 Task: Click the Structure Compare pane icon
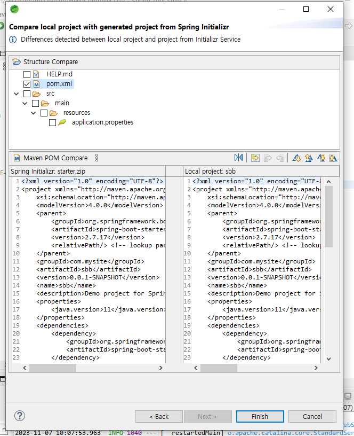[x=17, y=61]
